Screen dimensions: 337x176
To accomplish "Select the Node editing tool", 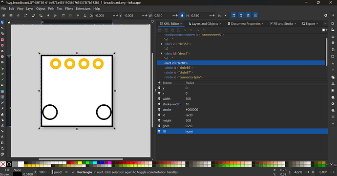I will 2,28.
